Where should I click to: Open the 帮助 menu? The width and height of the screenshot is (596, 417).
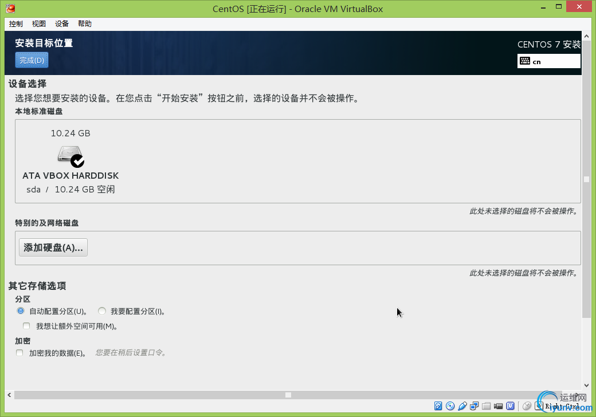tap(85, 24)
